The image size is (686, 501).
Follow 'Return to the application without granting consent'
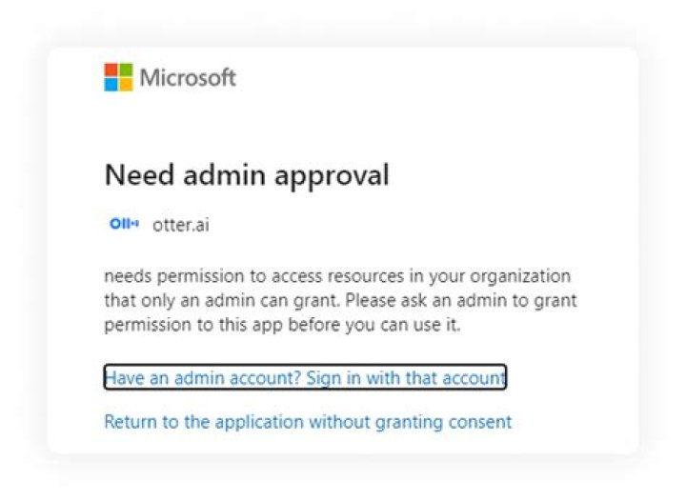pos(308,422)
